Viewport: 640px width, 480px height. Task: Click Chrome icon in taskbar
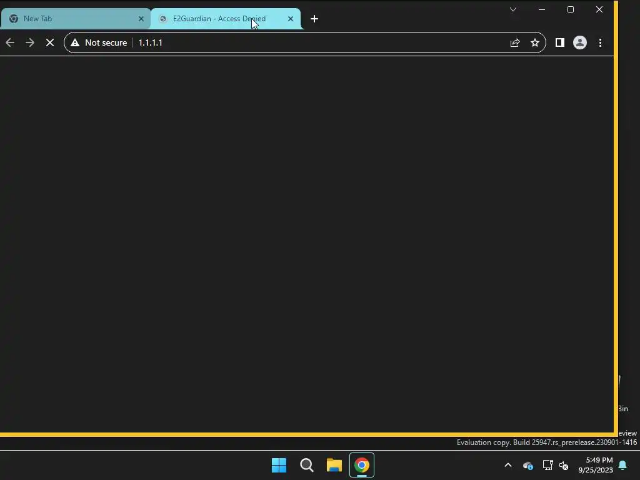coord(362,465)
